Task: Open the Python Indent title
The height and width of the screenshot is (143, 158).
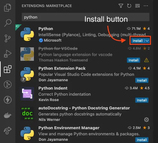Action: [x=53, y=88]
